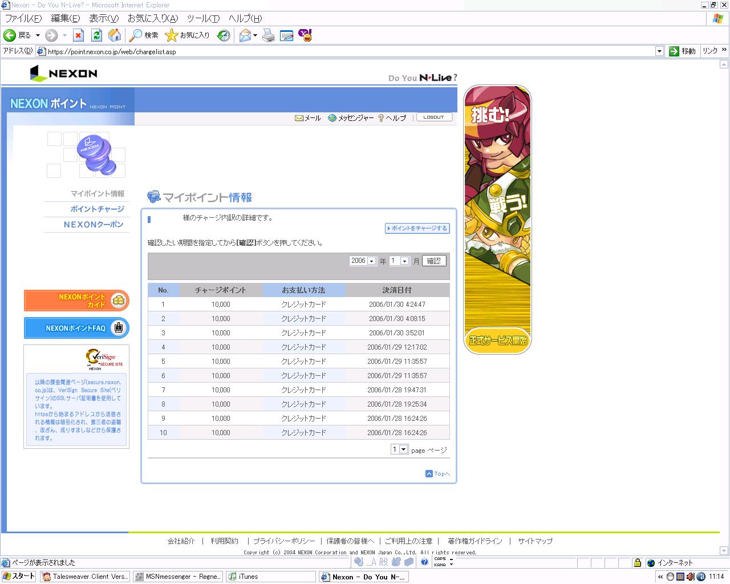Click the date 2006/01/29 12:17:02

click(x=397, y=347)
